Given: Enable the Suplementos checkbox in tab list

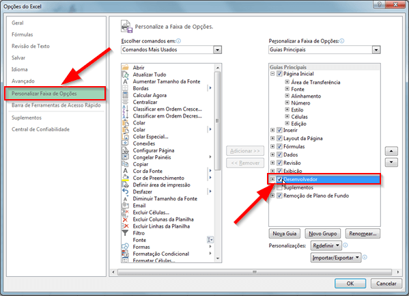Looking at the screenshot, I should click(279, 187).
